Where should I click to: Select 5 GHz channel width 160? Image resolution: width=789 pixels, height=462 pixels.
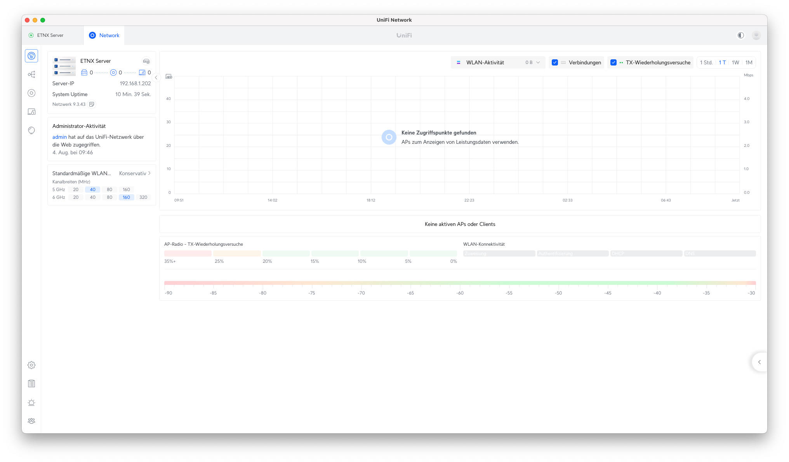(127, 190)
